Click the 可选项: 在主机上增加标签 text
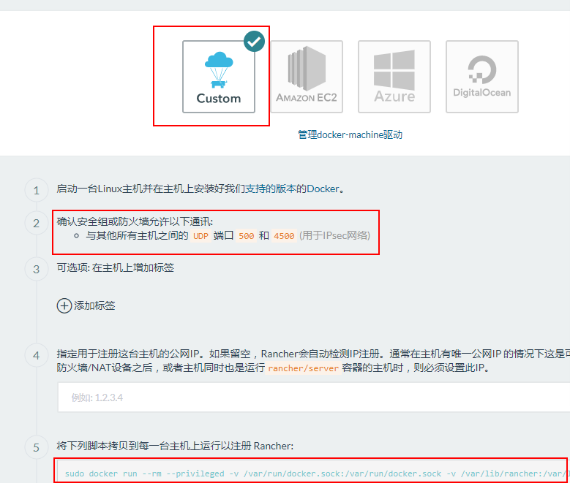The width and height of the screenshot is (570, 483). coord(115,267)
